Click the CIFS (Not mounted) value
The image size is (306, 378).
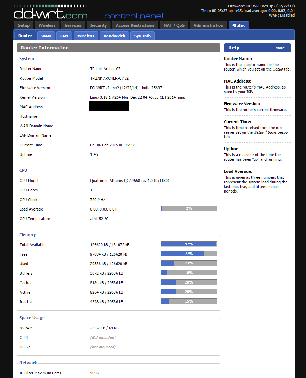(x=103, y=337)
